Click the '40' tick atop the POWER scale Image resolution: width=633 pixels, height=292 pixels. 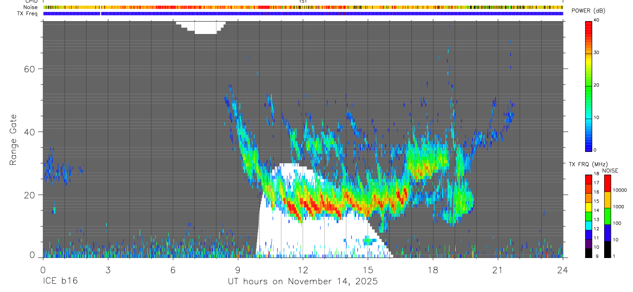pyautogui.click(x=597, y=20)
